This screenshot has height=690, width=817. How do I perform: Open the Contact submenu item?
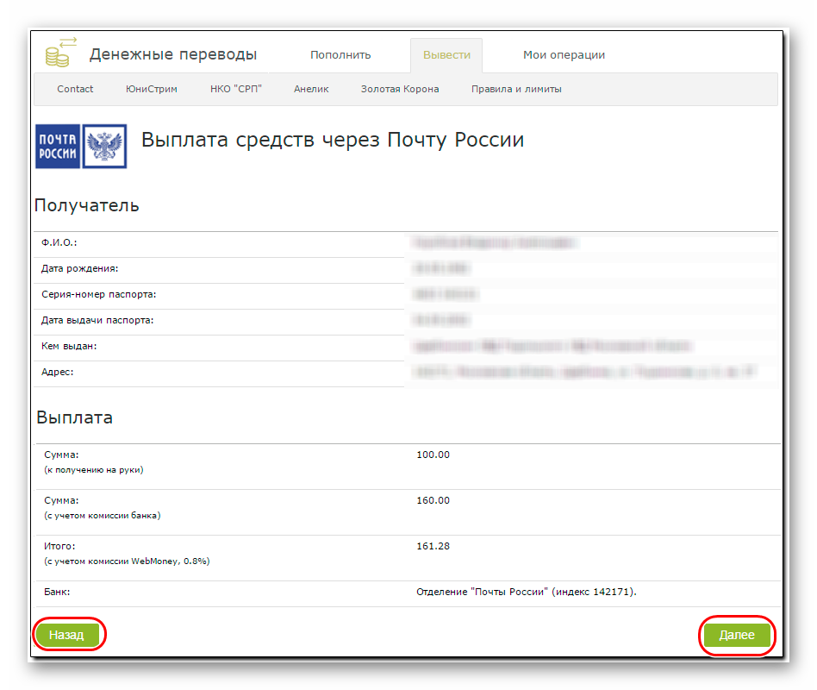(x=75, y=89)
